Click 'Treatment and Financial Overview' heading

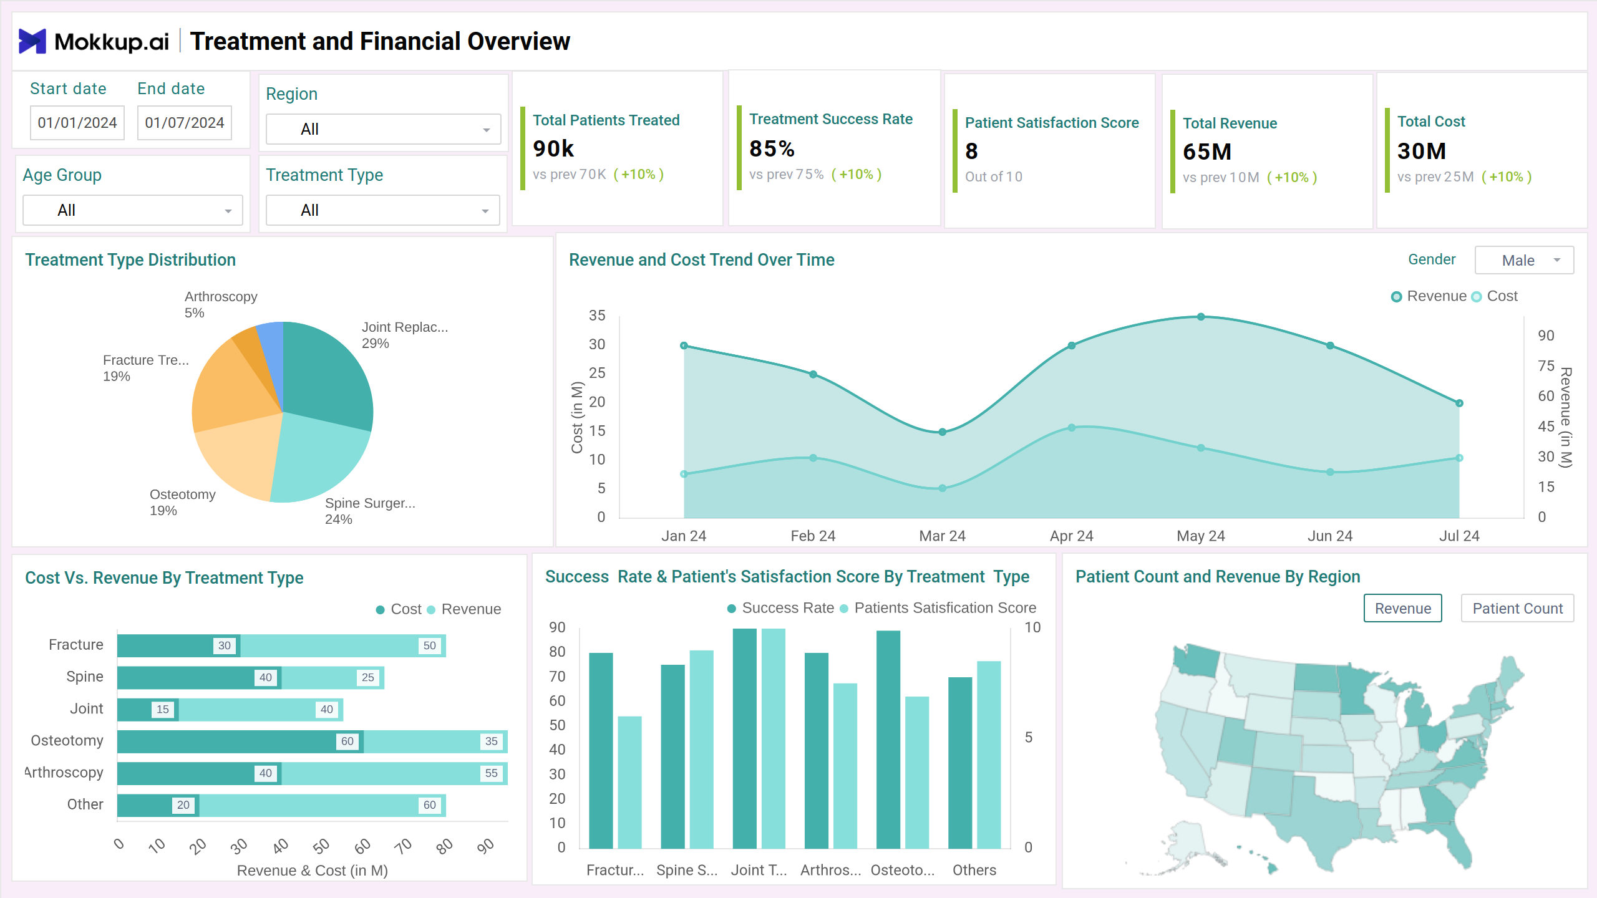pos(380,41)
